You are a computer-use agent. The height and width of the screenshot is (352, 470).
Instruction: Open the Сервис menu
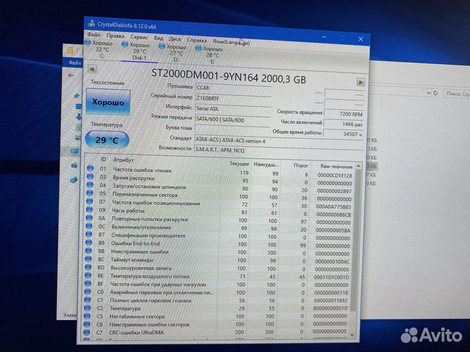tap(139, 37)
